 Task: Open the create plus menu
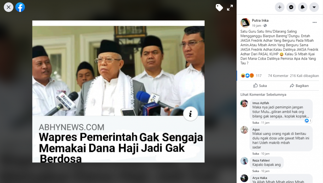click(279, 7)
